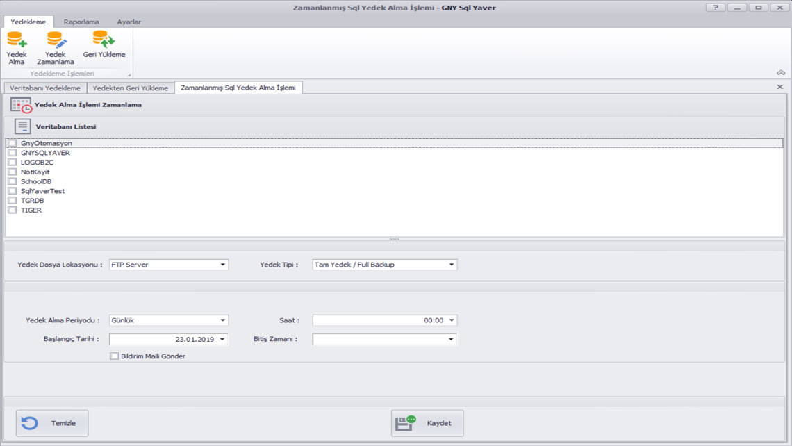Click the Yedek Alma İşlemi Zamanlama calendar icon
This screenshot has height=446, width=792.
coord(21,105)
